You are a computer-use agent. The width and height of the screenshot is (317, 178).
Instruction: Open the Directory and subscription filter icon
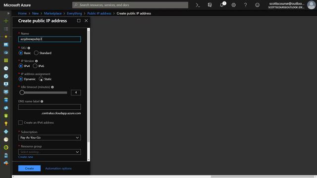pyautogui.click(x=210, y=5)
